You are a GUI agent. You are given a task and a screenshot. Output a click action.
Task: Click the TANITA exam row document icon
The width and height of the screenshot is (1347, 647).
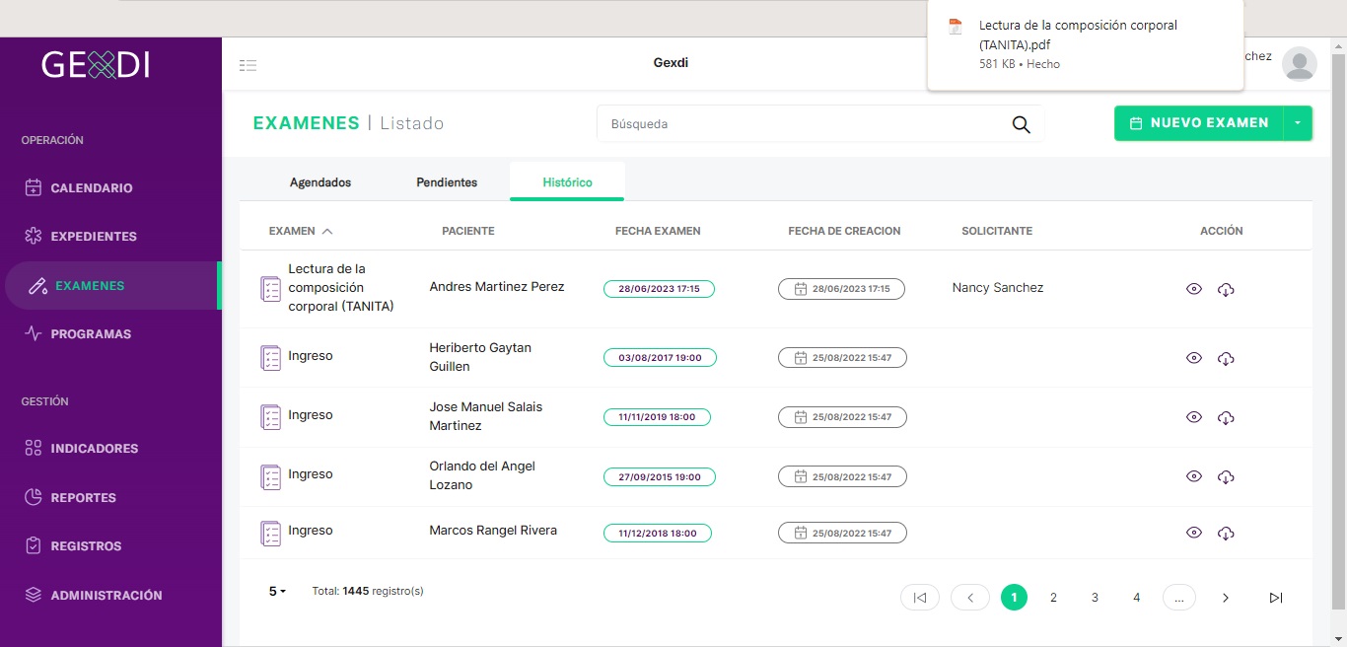pos(270,289)
